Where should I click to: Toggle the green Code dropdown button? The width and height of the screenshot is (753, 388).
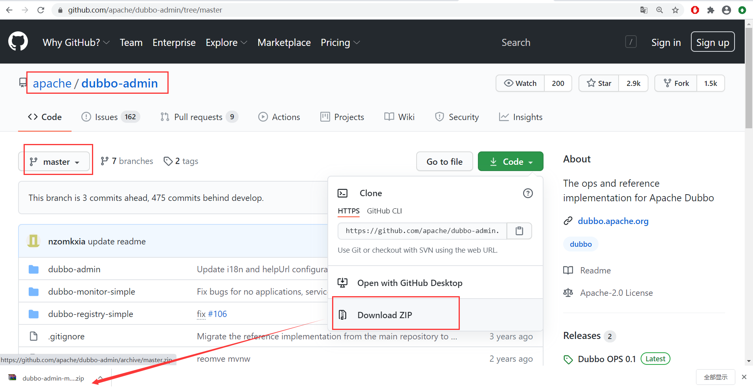pyautogui.click(x=511, y=162)
